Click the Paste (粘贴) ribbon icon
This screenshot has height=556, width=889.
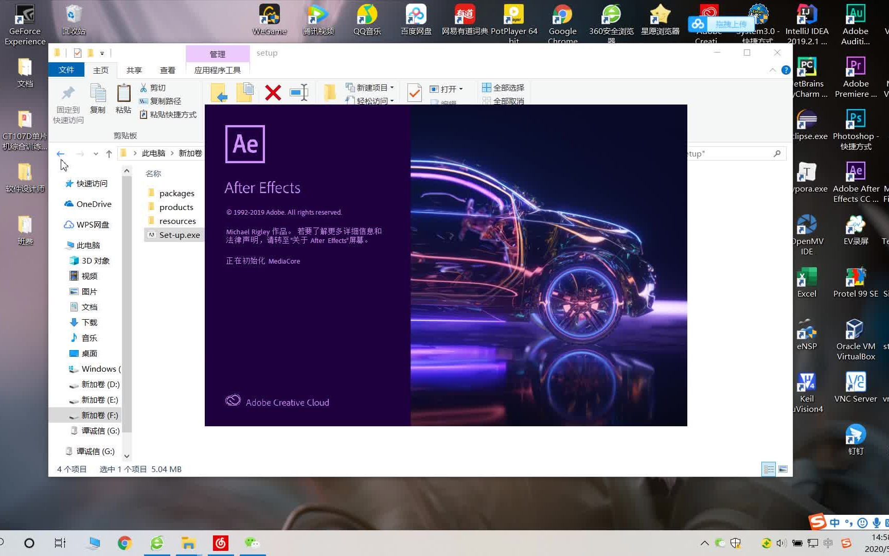point(123,93)
